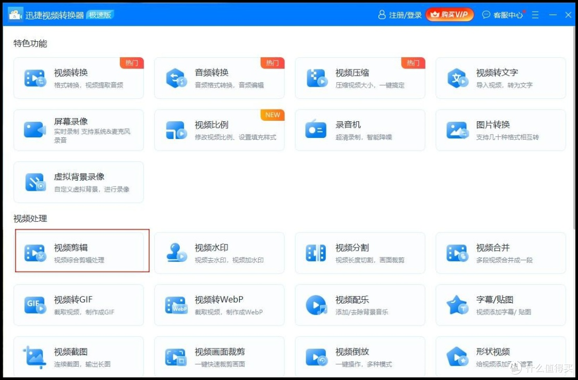Click description 多段视频合并成一段
This screenshot has height=380, width=578.
point(505,260)
